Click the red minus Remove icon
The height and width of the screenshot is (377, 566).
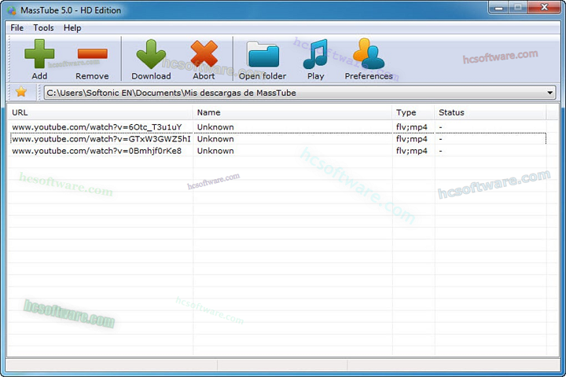(93, 53)
